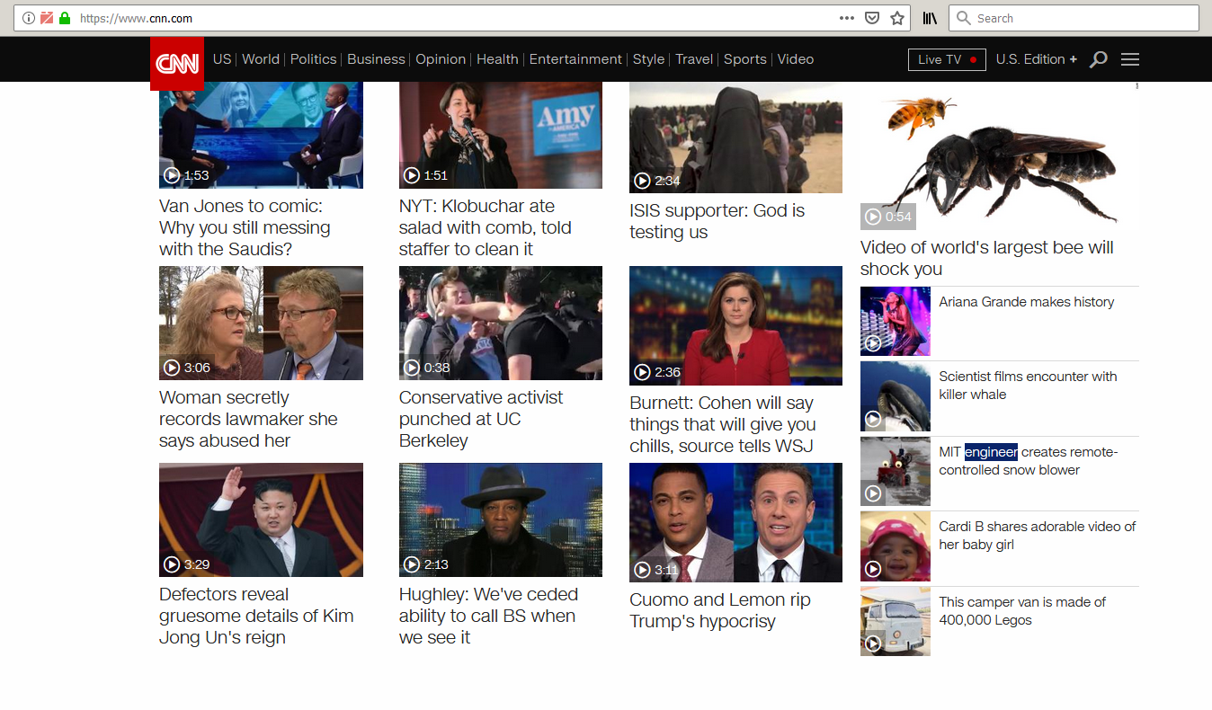Click the Save to Pocket icon
Viewport: 1212px width, 710px height.
(x=871, y=18)
